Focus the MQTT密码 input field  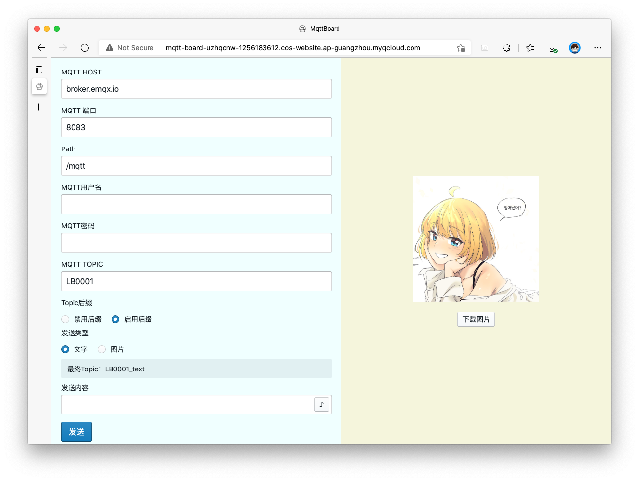(x=196, y=243)
